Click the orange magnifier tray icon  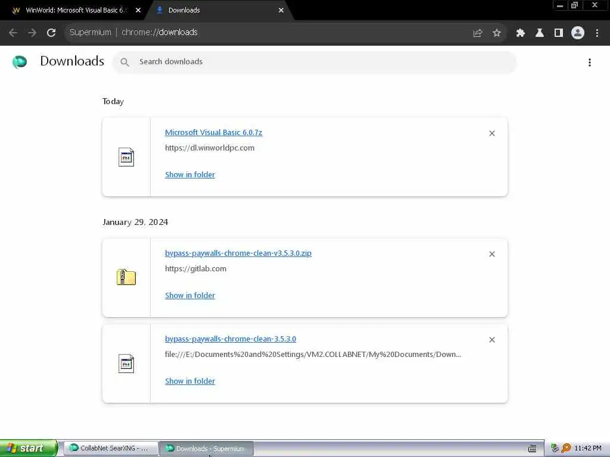coord(566,448)
